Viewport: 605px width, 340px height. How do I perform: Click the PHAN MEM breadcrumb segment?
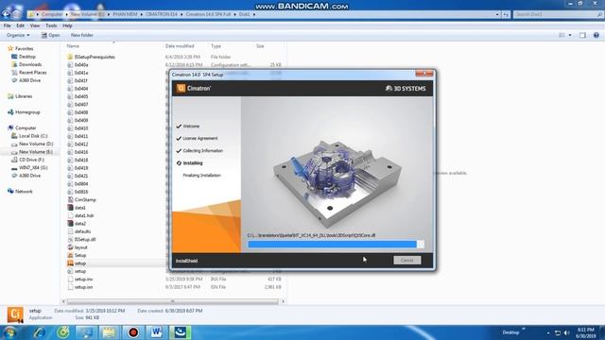(125, 14)
